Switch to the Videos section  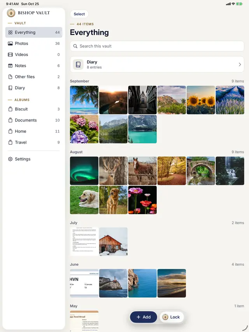[x=34, y=54]
